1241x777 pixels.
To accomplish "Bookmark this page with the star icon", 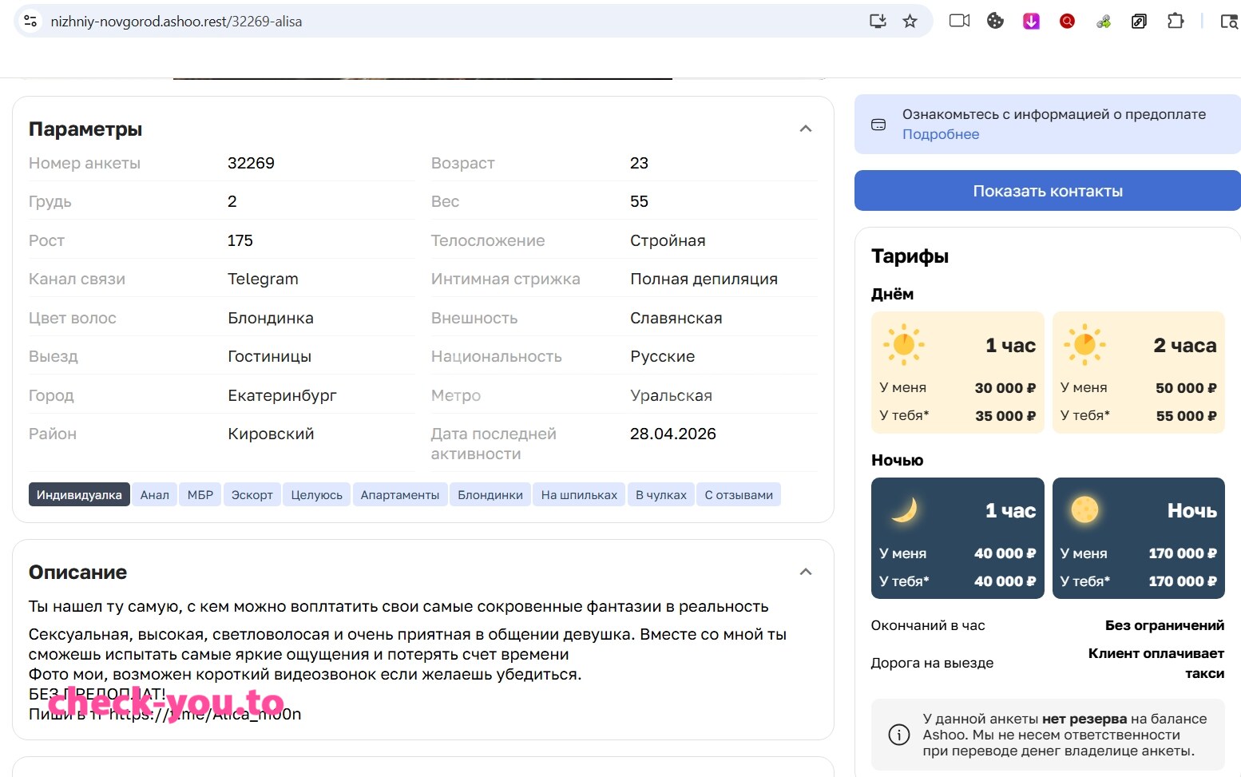I will click(x=910, y=22).
